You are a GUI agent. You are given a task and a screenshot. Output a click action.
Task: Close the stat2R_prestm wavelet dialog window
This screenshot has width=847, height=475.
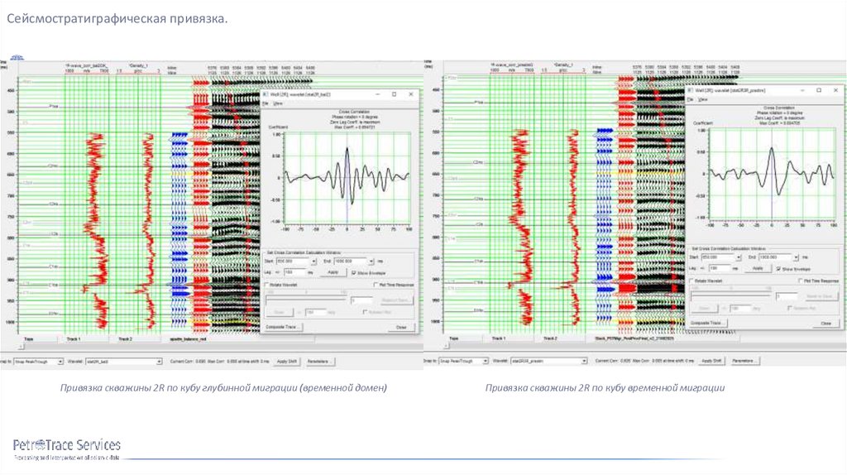coord(836,90)
